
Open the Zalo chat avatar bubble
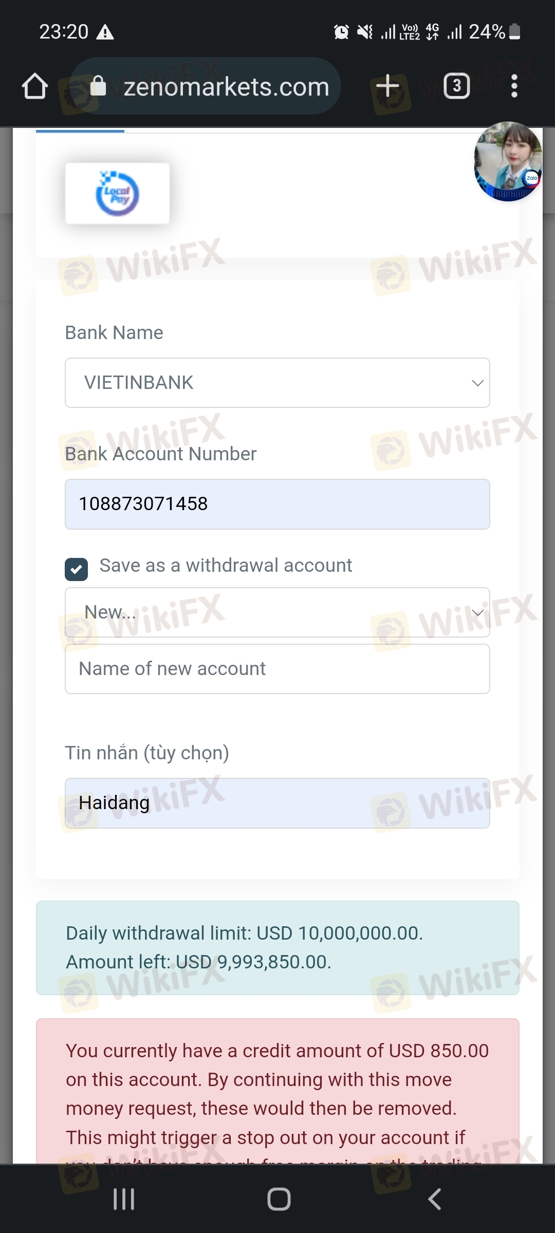pos(508,161)
